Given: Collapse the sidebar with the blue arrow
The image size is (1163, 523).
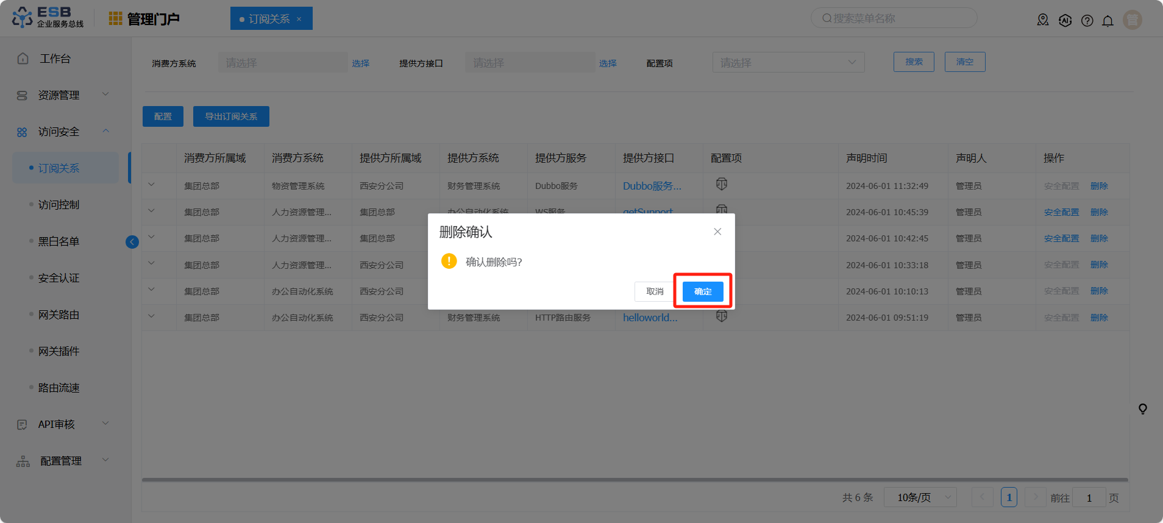Looking at the screenshot, I should pos(132,242).
